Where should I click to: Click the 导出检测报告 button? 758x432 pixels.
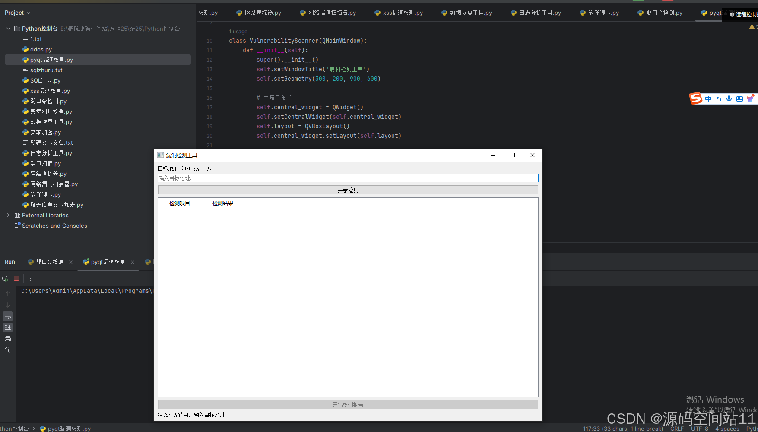tap(348, 404)
